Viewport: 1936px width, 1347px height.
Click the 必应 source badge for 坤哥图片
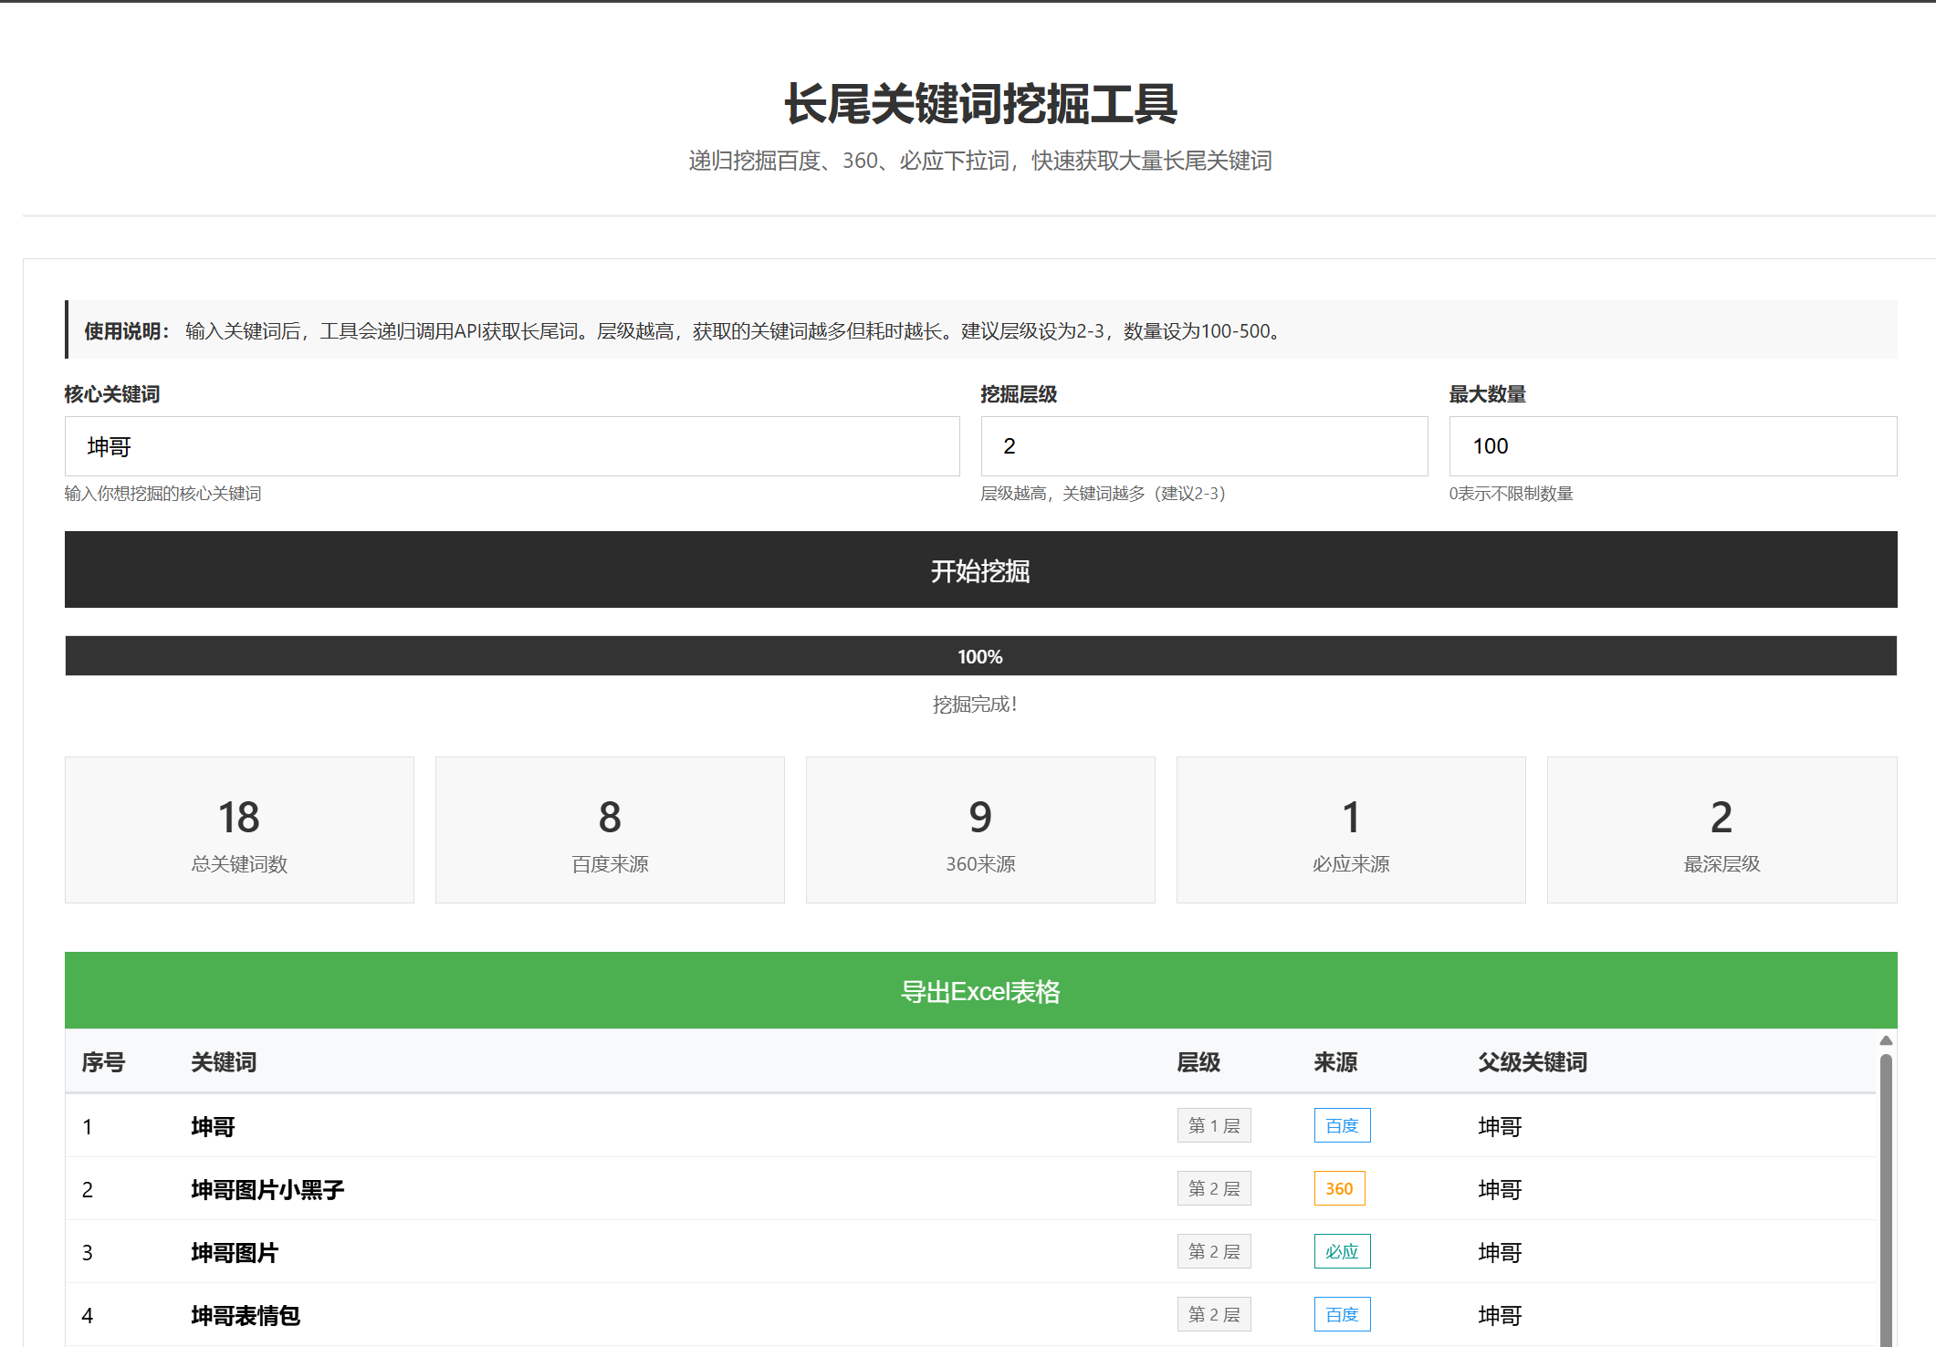coord(1341,1251)
